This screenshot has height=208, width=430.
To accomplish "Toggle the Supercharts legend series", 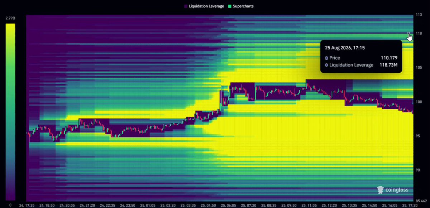I will pos(240,6).
